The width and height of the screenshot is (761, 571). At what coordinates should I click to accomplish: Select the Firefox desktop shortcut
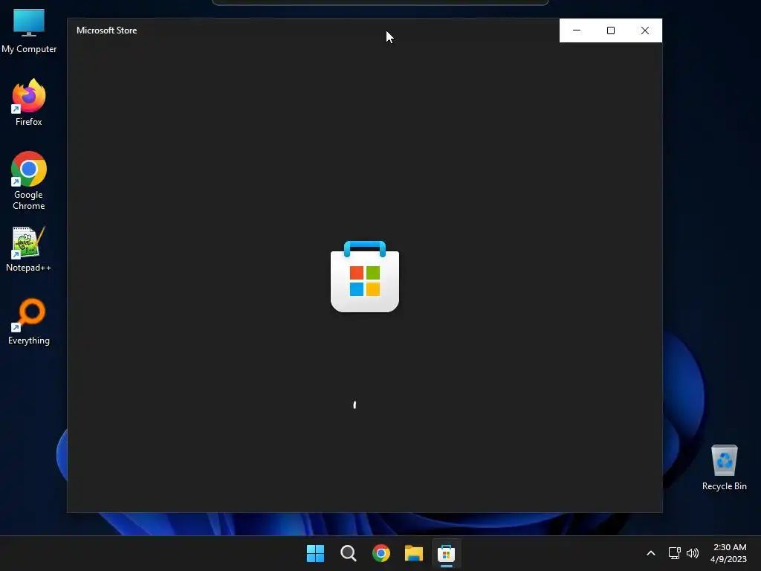click(x=29, y=103)
